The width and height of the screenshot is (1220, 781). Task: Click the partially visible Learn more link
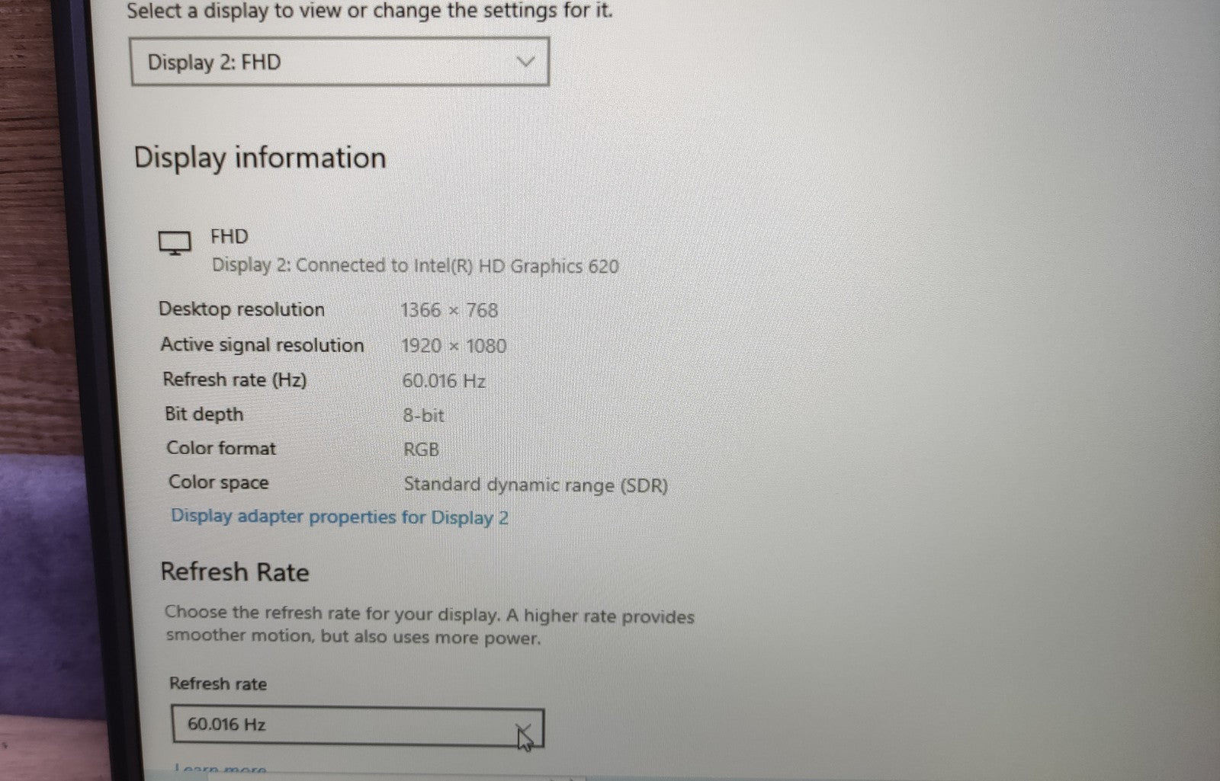(221, 771)
